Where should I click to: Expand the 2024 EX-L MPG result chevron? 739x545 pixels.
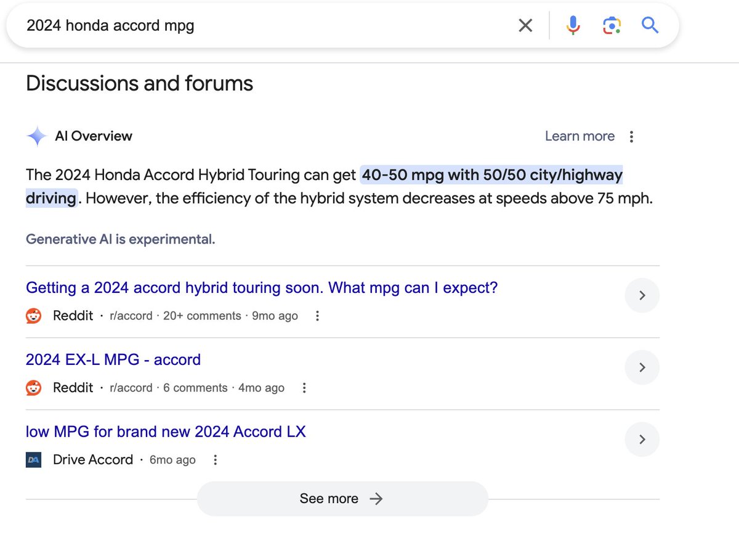(x=642, y=367)
